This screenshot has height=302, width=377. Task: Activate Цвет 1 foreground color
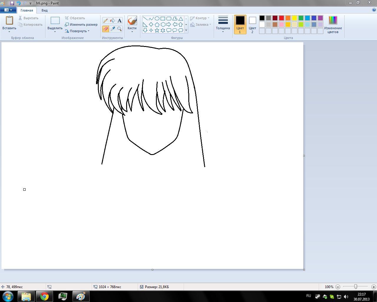(240, 25)
